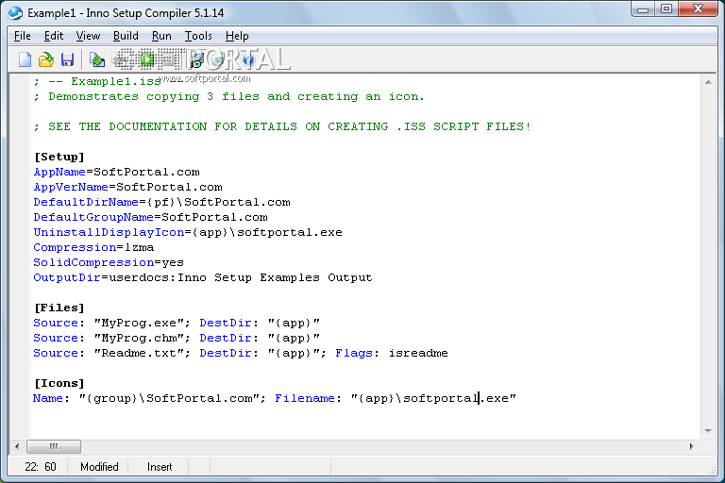Click the [Files] section header

pos(59,308)
